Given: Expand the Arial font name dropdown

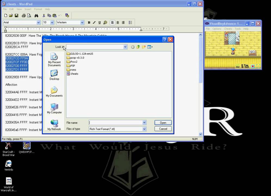Looking at the screenshot, I should (x=39, y=23).
